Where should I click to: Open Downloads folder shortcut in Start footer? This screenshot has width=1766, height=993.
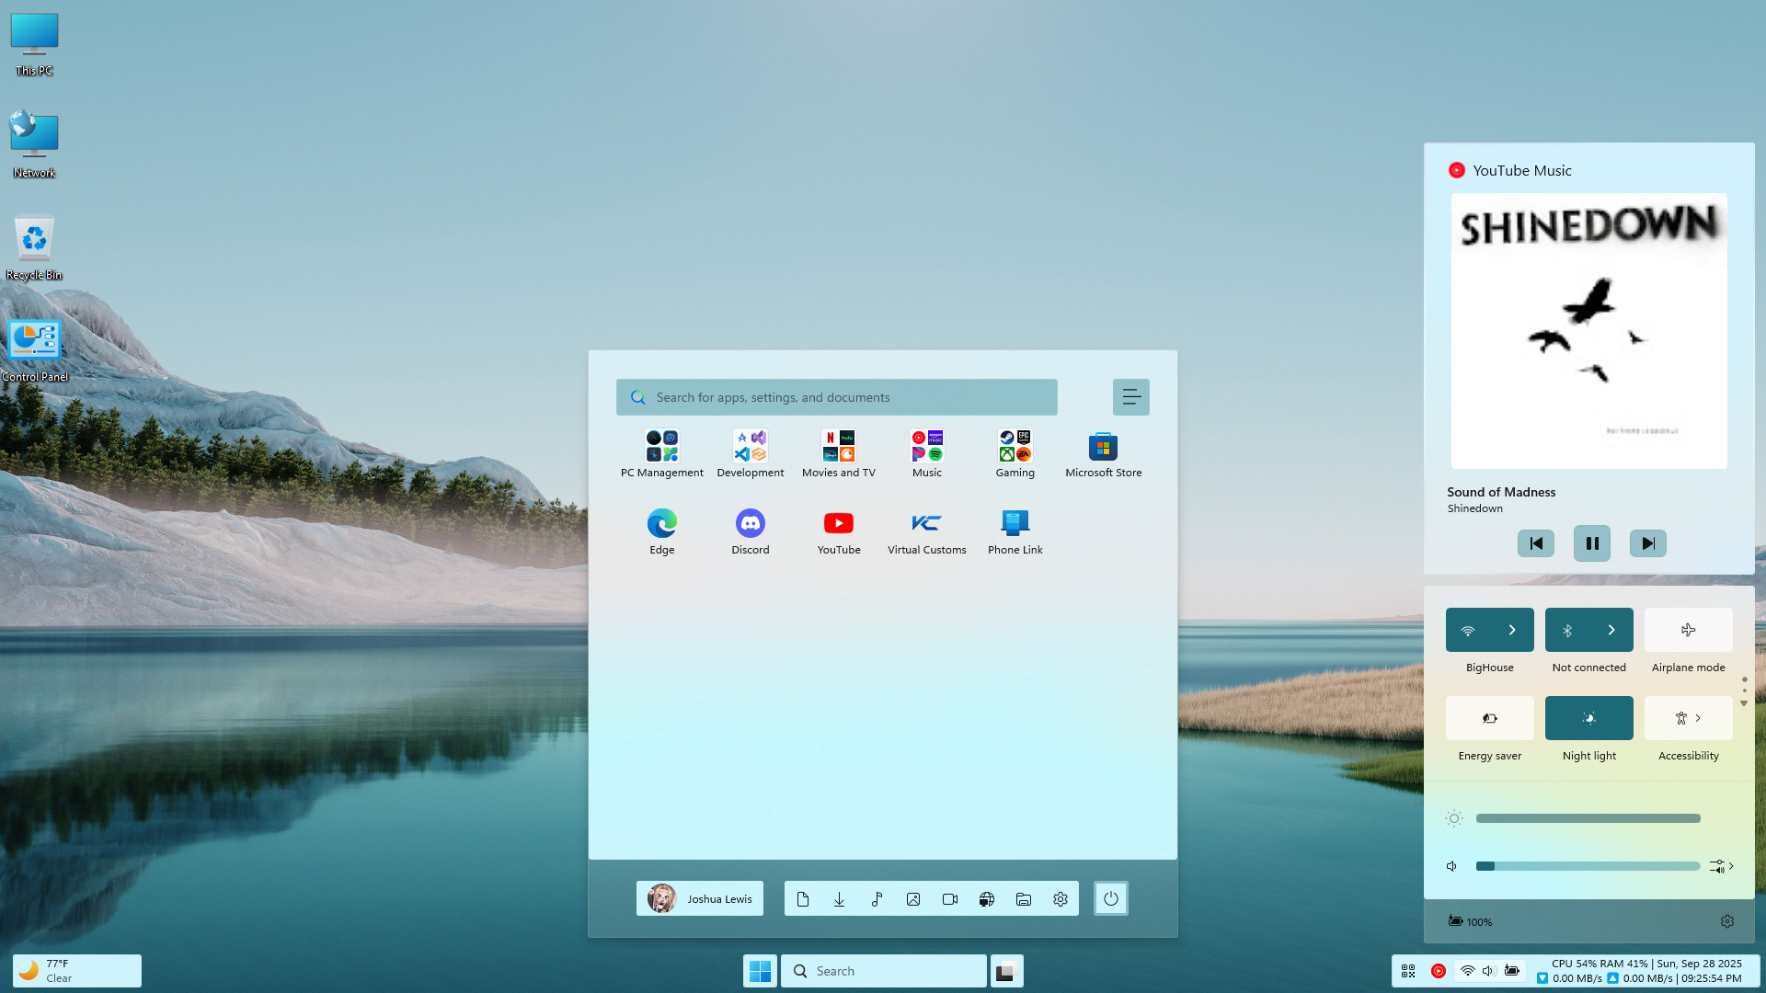pos(840,899)
